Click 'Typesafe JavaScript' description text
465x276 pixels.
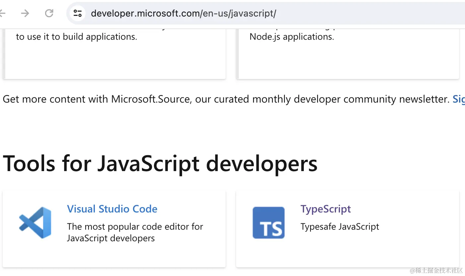point(340,227)
